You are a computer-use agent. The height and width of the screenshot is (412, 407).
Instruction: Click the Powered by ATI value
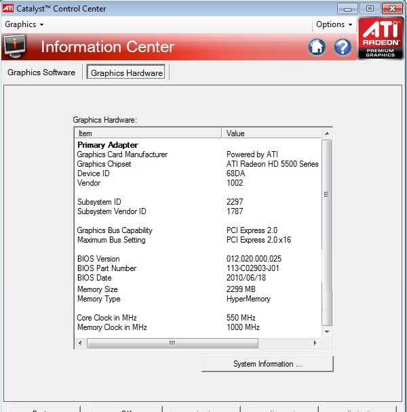pyautogui.click(x=252, y=154)
